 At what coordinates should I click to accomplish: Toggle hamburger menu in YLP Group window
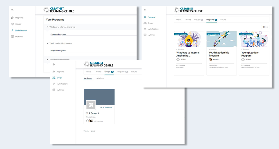(x=54, y=64)
